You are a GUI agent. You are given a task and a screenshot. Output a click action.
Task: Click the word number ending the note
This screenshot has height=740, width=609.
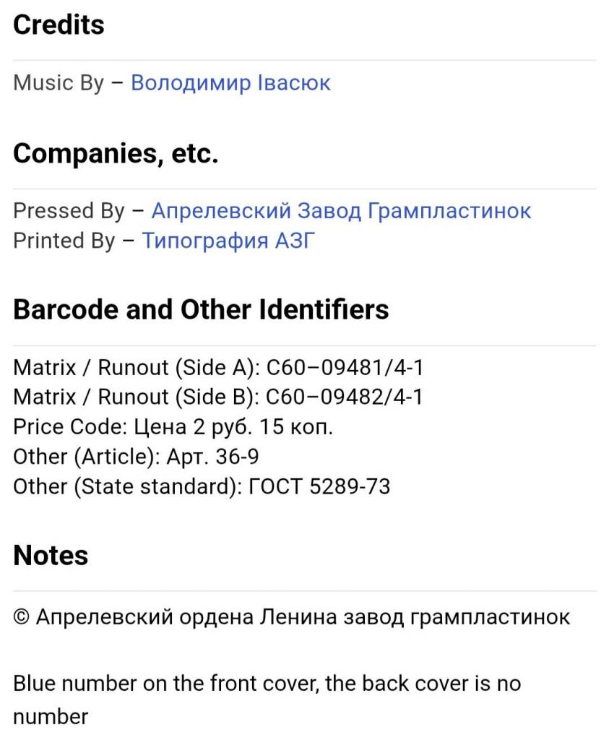[x=51, y=716]
